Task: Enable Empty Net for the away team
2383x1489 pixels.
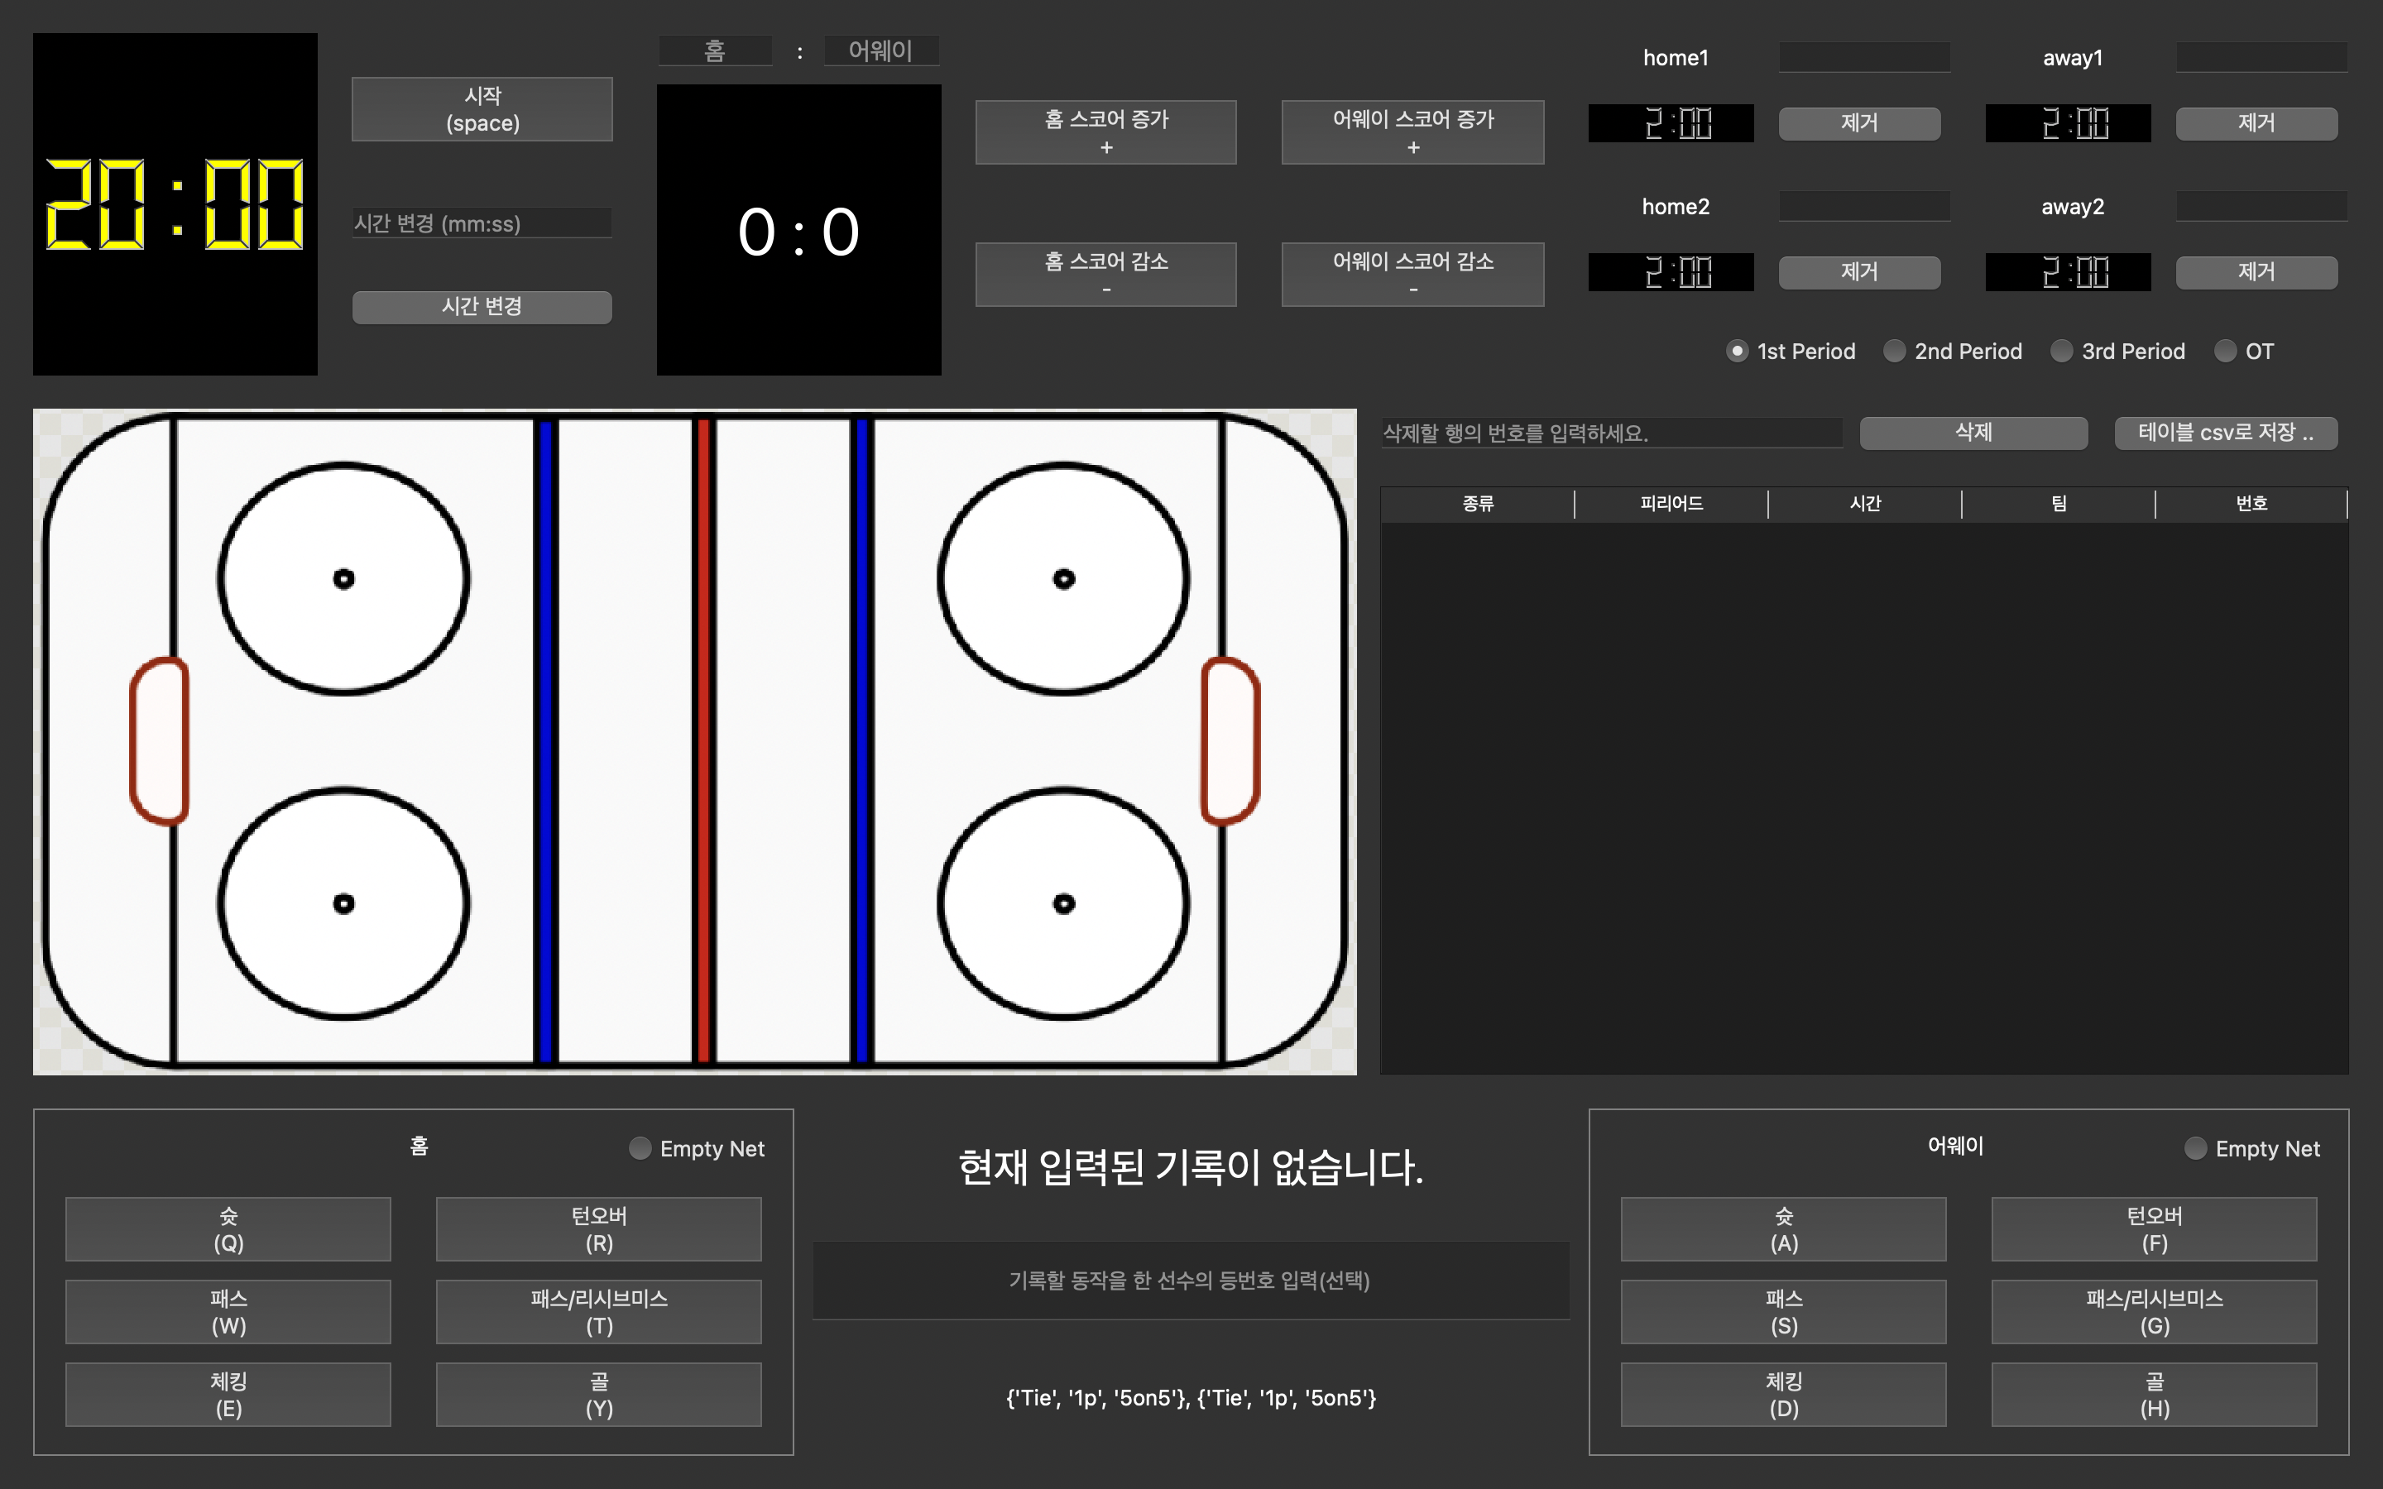Action: tap(2194, 1147)
